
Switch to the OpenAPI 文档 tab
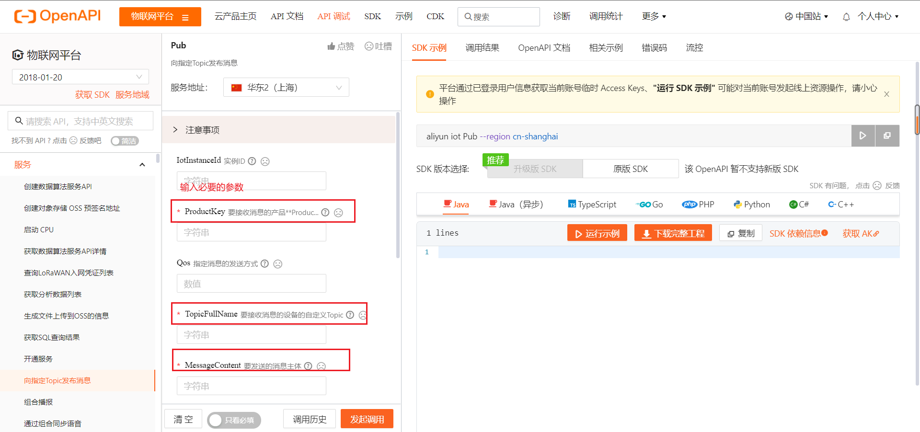point(544,47)
